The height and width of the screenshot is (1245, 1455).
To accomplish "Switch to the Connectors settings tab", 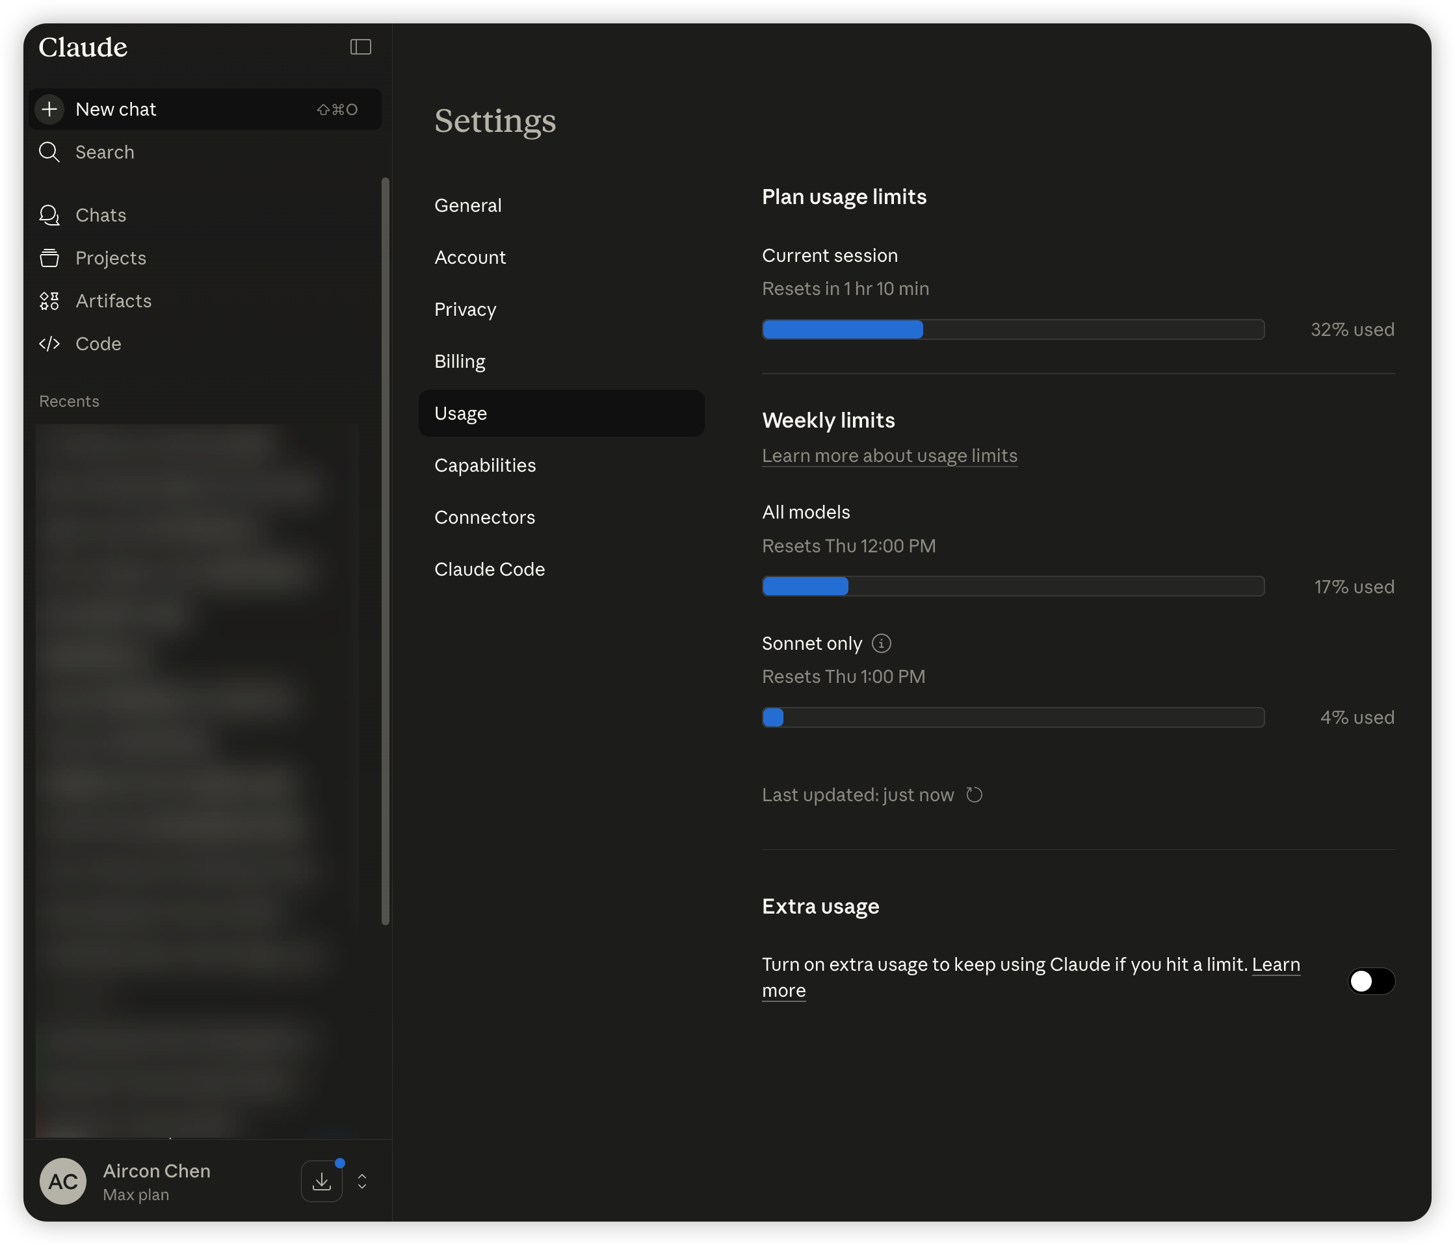I will coord(484,517).
